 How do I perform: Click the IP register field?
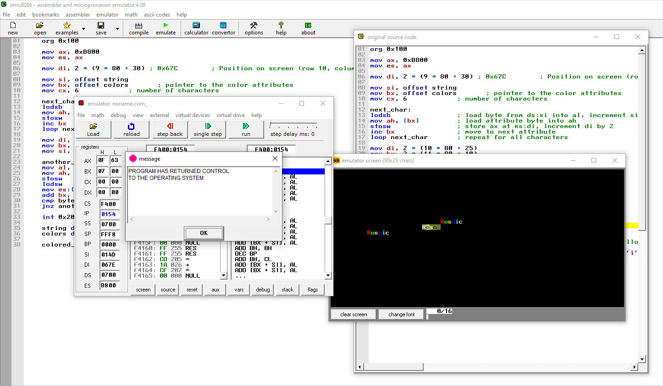click(x=109, y=214)
